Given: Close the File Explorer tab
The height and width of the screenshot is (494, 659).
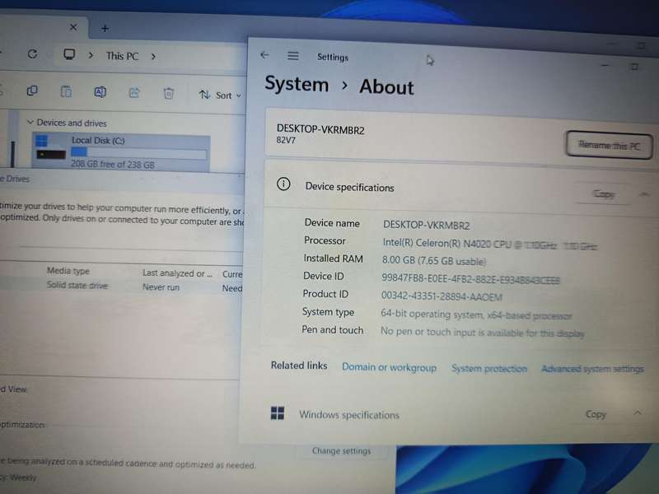Looking at the screenshot, I should click(73, 27).
